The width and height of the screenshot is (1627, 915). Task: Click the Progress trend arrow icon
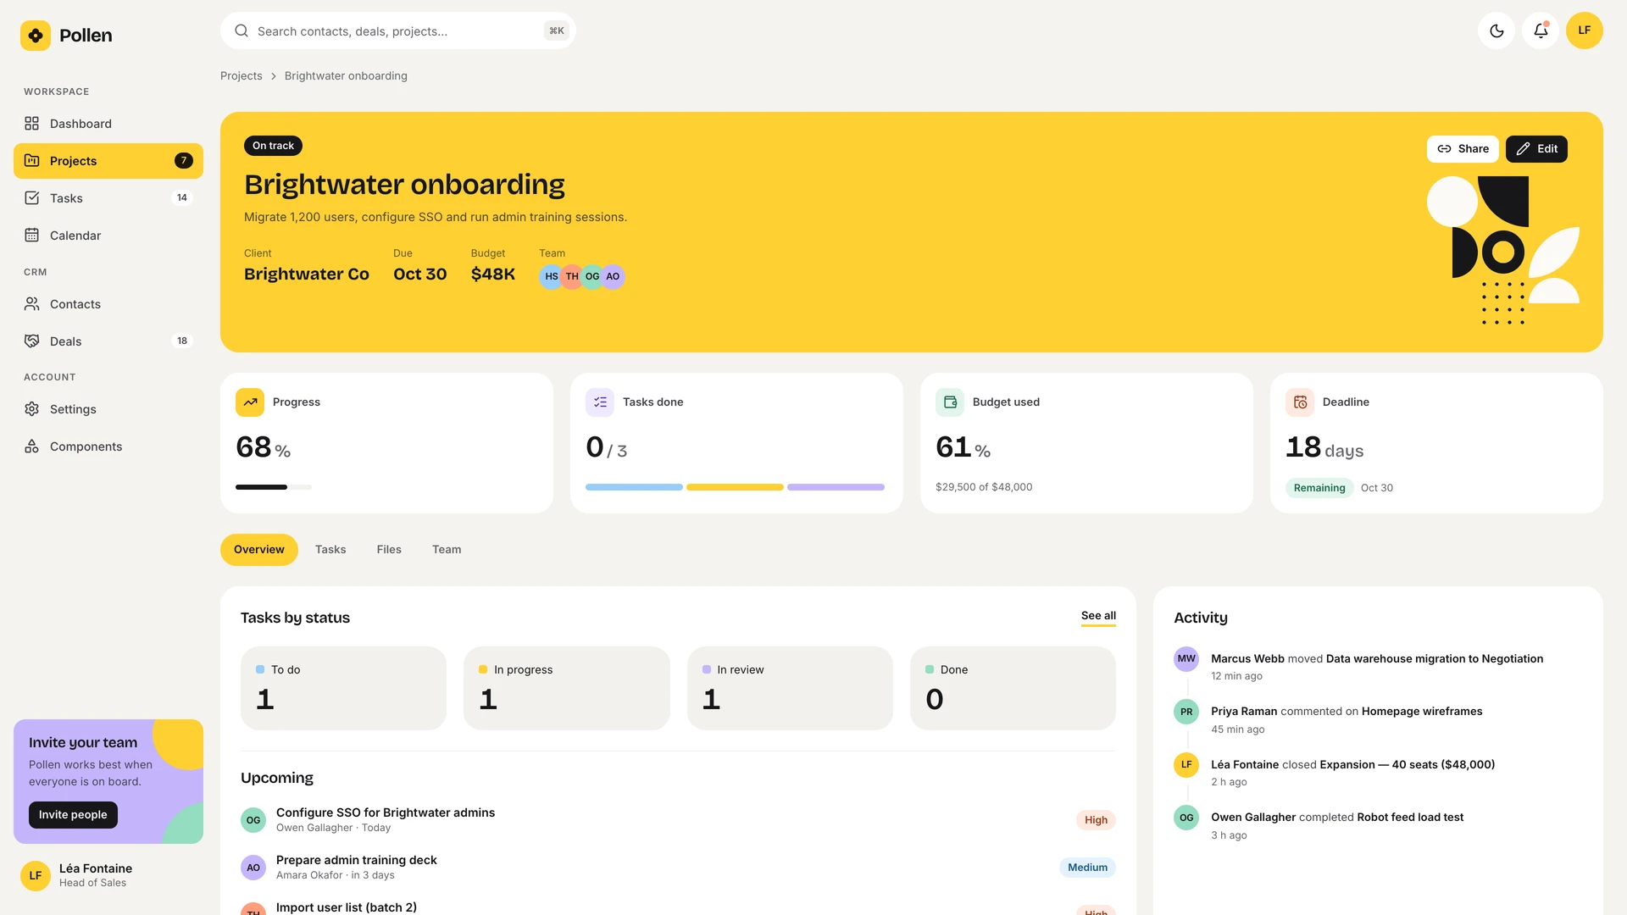(x=250, y=402)
